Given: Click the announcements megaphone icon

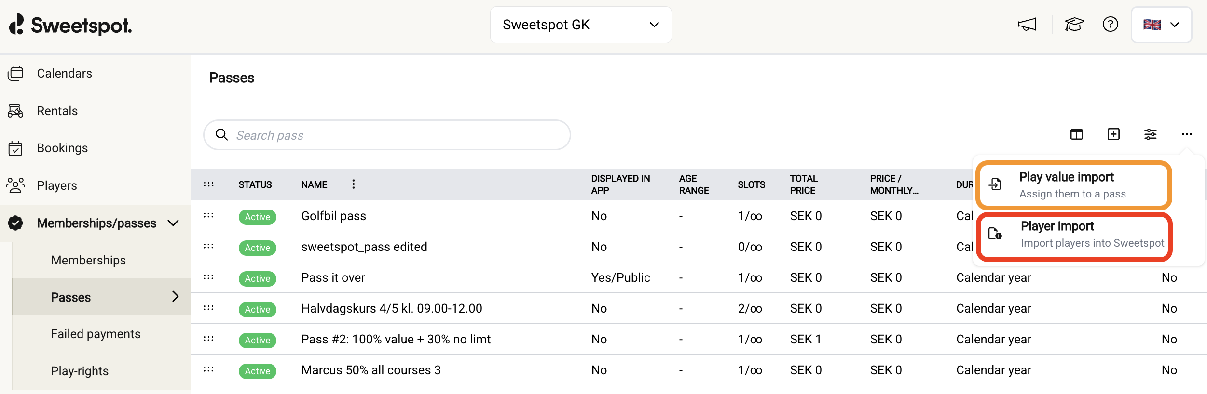Looking at the screenshot, I should click(1027, 25).
